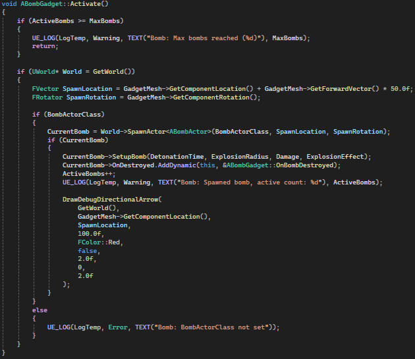The height and width of the screenshot is (359, 415).
Task: Click the else keyword
Action: [40, 310]
